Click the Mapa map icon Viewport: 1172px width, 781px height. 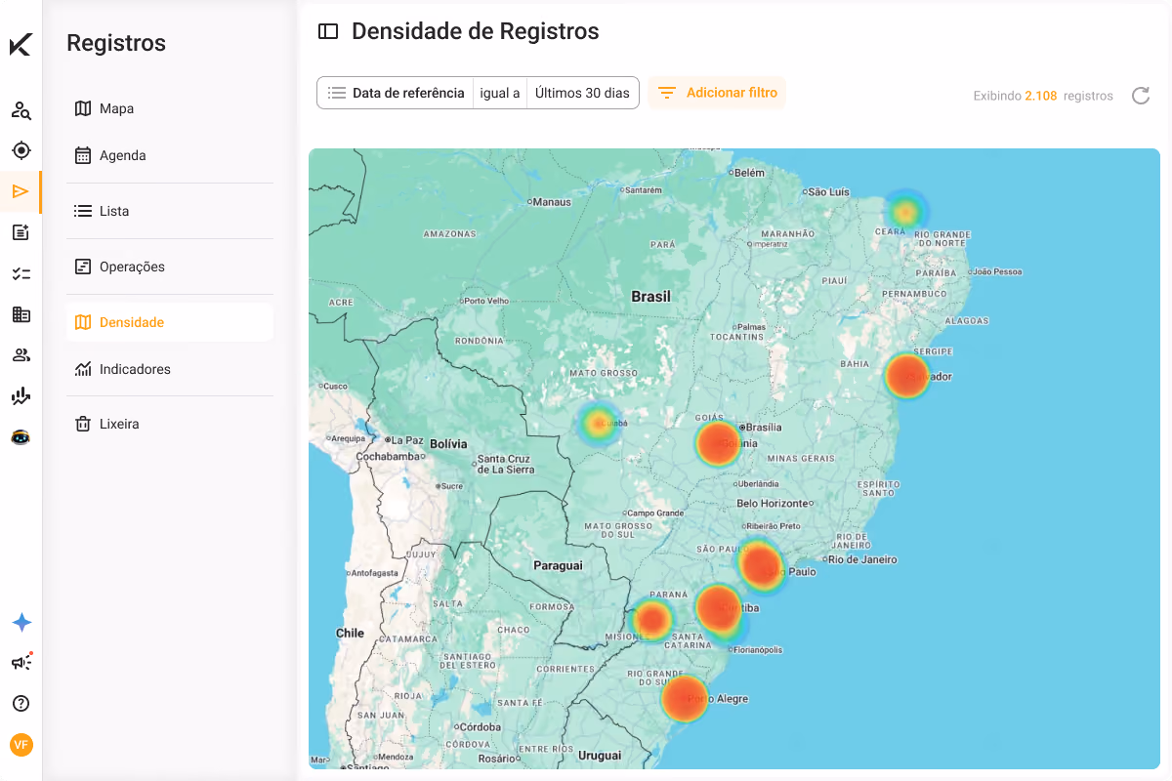click(x=83, y=108)
